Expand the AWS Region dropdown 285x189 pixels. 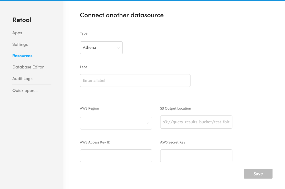116,123
